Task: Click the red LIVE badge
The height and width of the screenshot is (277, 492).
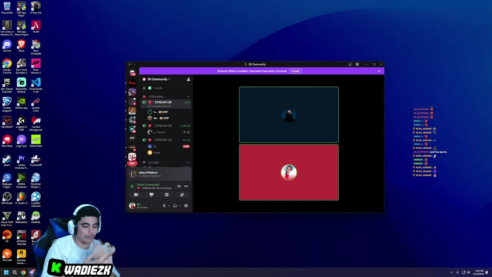Action: click(186, 147)
